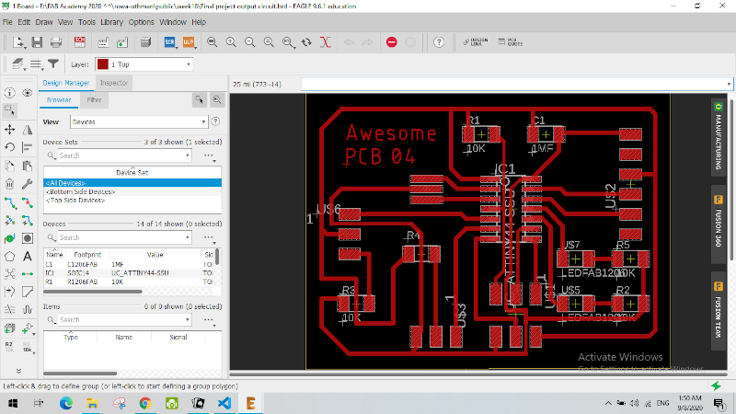Select the Delete trash tool
Screen dimensions: 736x414
coord(9,184)
